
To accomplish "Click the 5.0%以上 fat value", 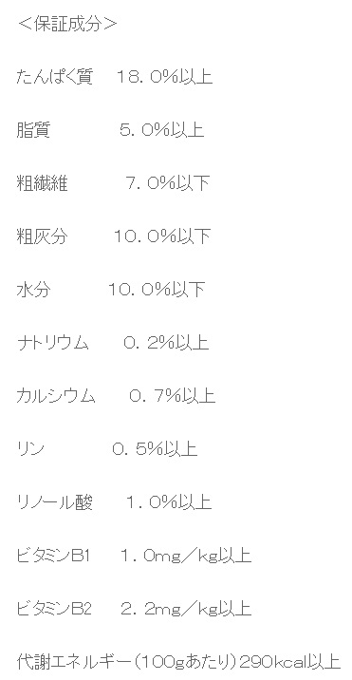I will [x=161, y=130].
